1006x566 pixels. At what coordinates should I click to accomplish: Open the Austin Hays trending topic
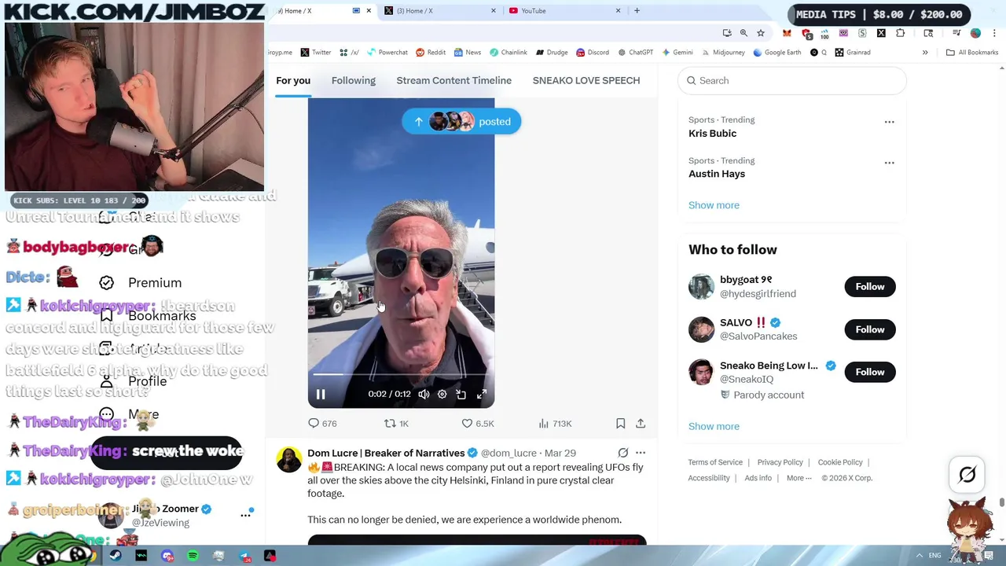pos(717,174)
